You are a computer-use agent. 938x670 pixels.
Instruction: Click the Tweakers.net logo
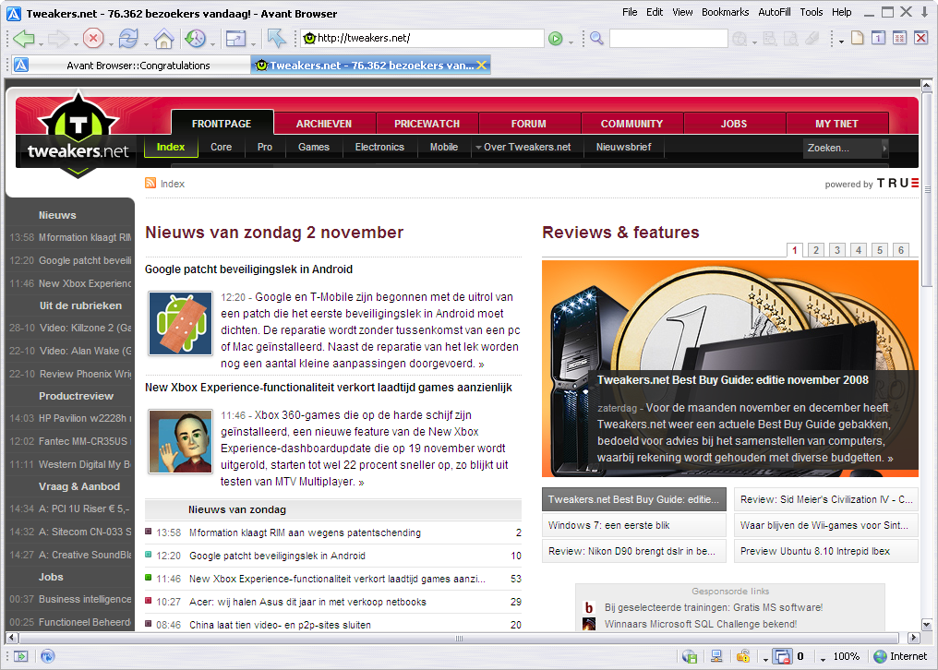pyautogui.click(x=78, y=135)
